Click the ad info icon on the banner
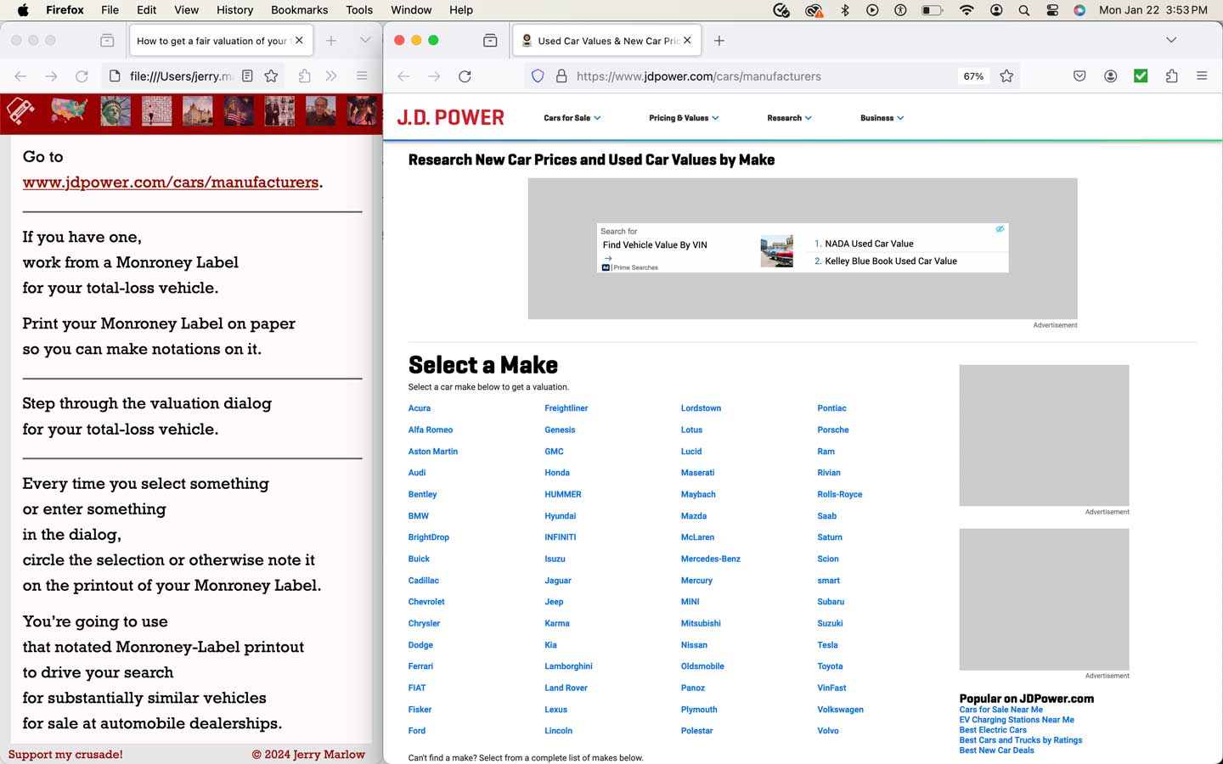 pyautogui.click(x=1000, y=229)
